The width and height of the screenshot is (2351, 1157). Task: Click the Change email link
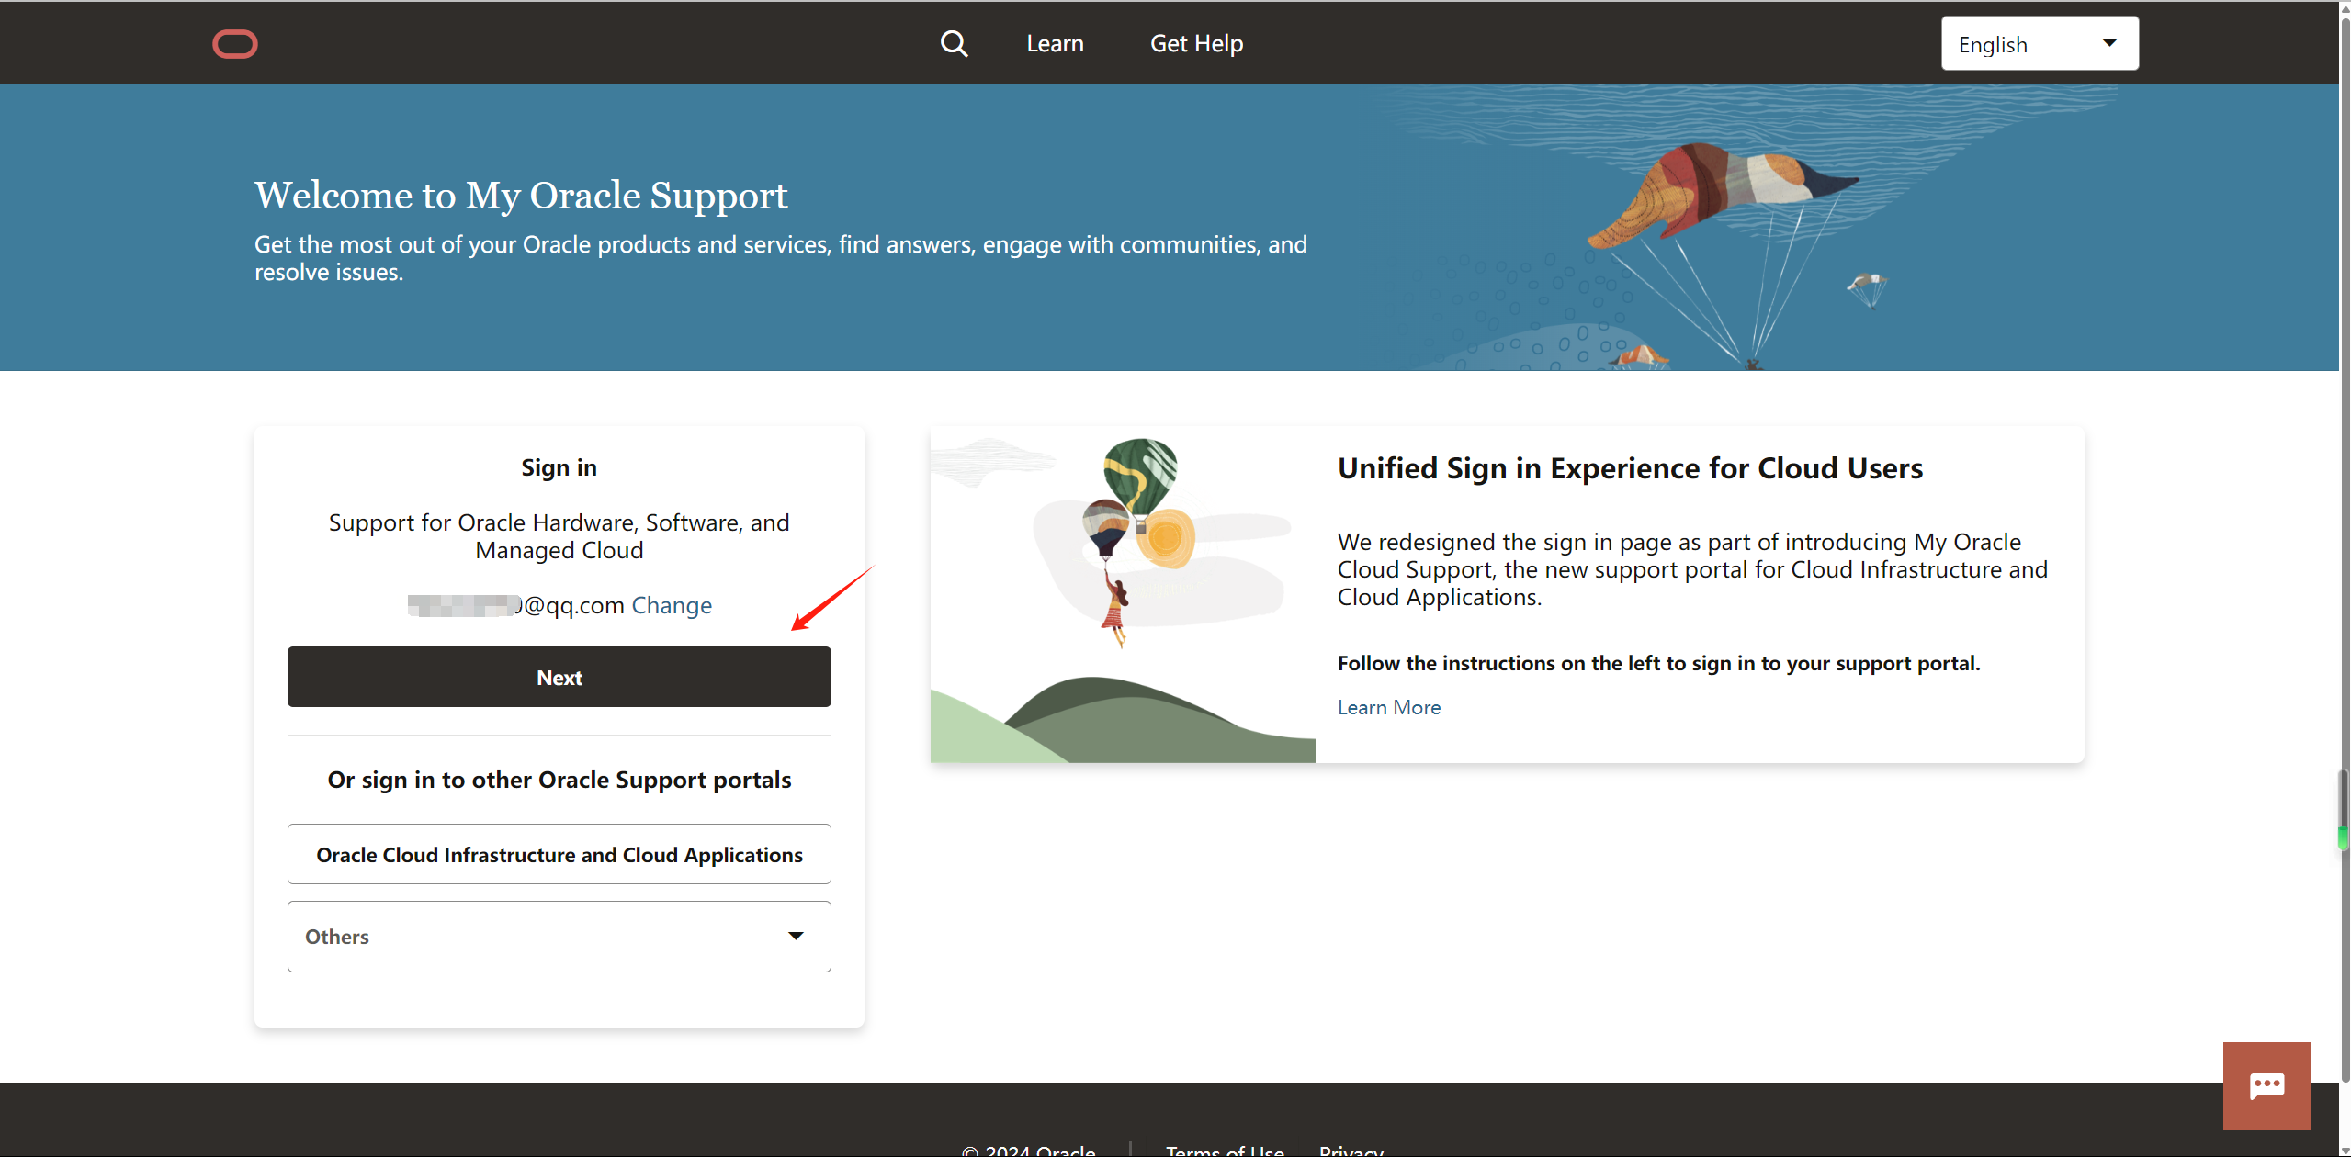[x=672, y=605]
